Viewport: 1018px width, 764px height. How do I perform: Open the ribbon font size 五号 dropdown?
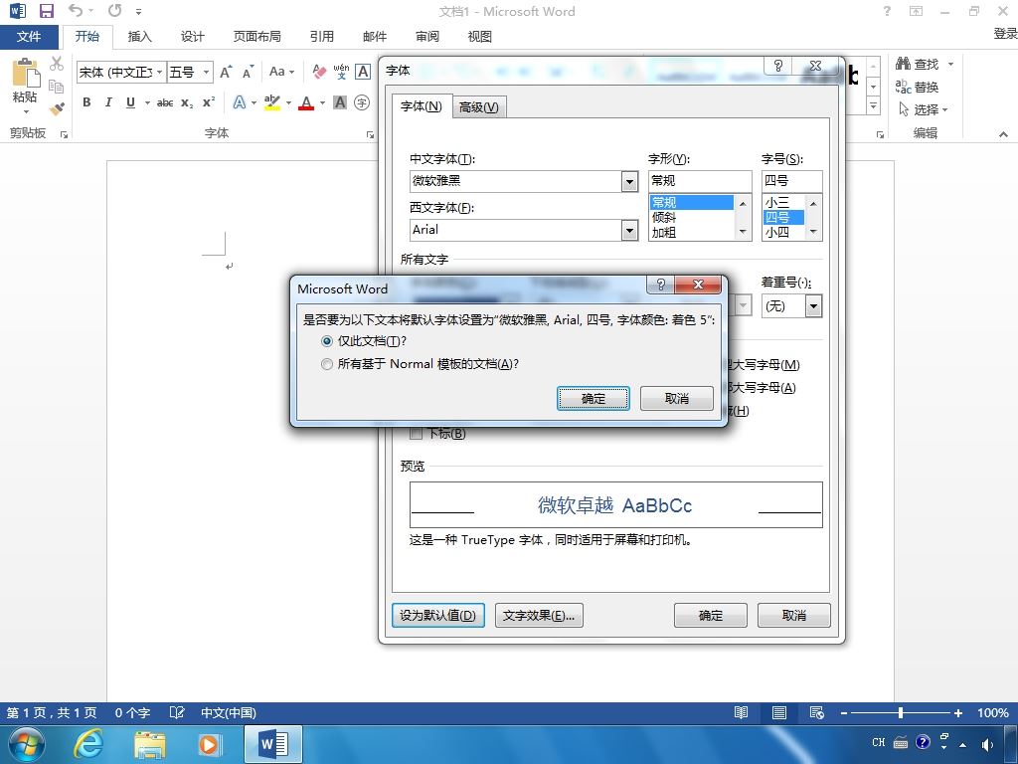(207, 72)
